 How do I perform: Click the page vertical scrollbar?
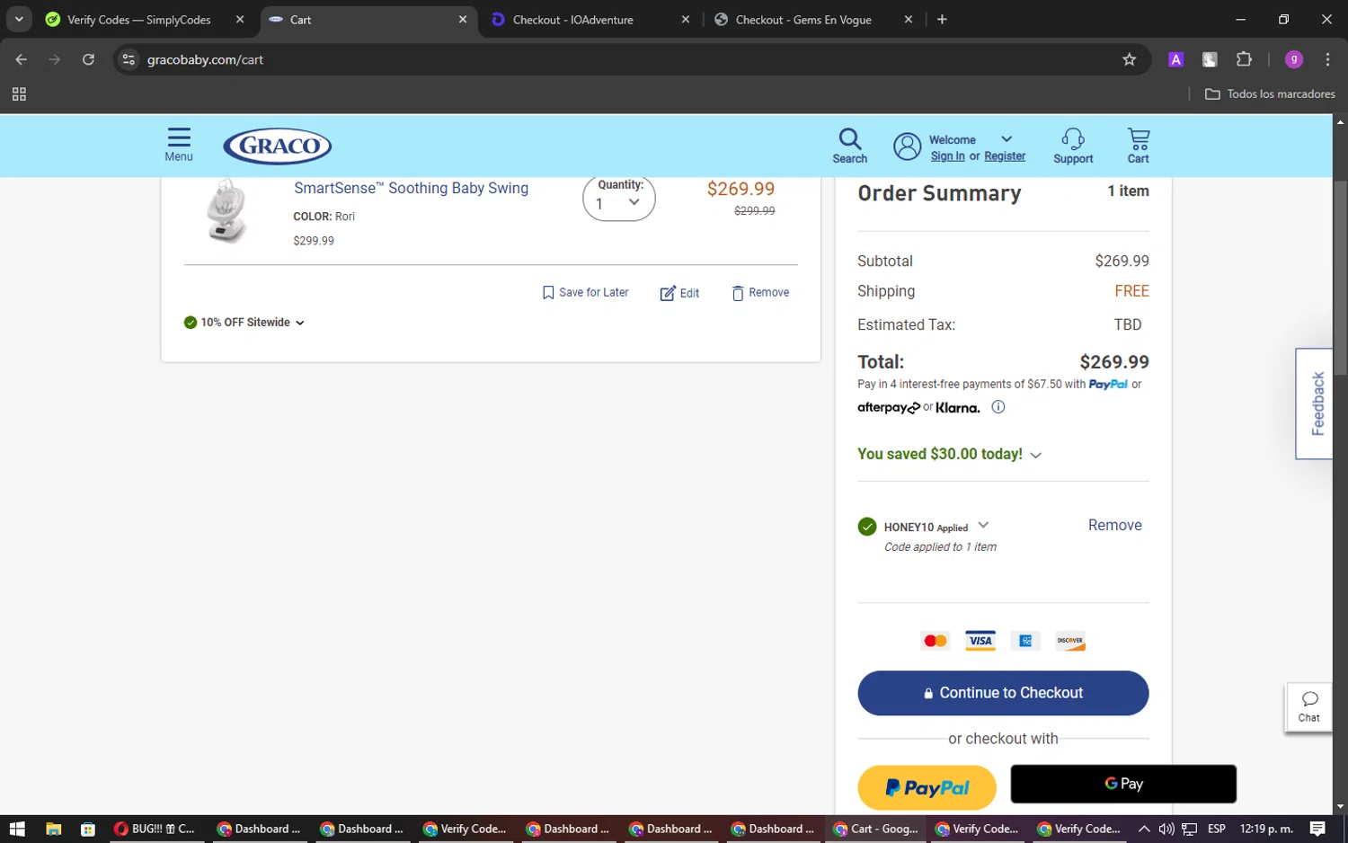click(1340, 279)
